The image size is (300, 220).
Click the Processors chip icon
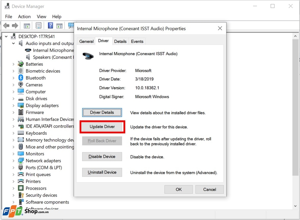tap(21, 188)
